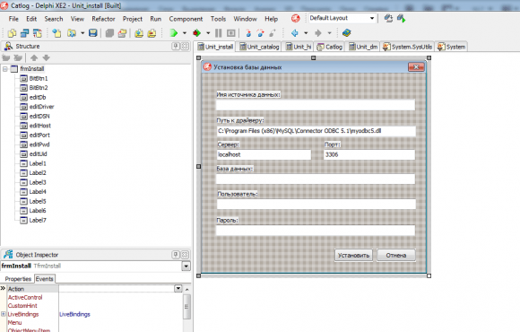Open the frmInstall component selector dropdown
Image resolution: width=520 pixels, height=332 pixels.
(x=186, y=266)
